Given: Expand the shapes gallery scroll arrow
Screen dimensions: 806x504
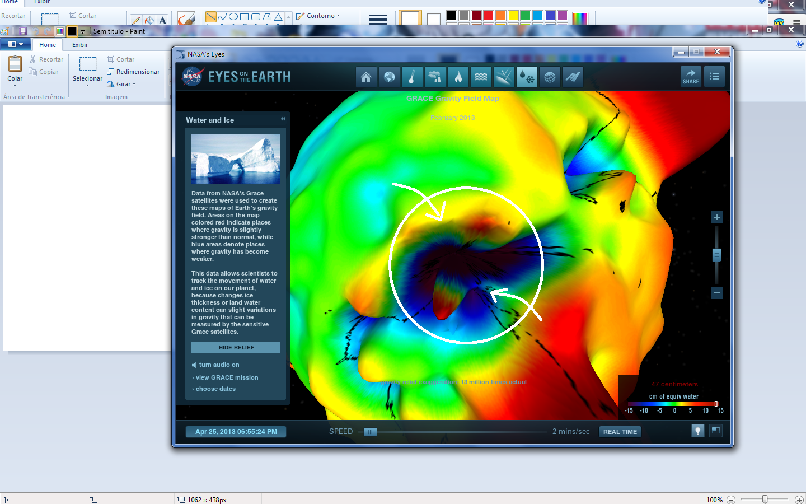Looking at the screenshot, I should (x=289, y=17).
